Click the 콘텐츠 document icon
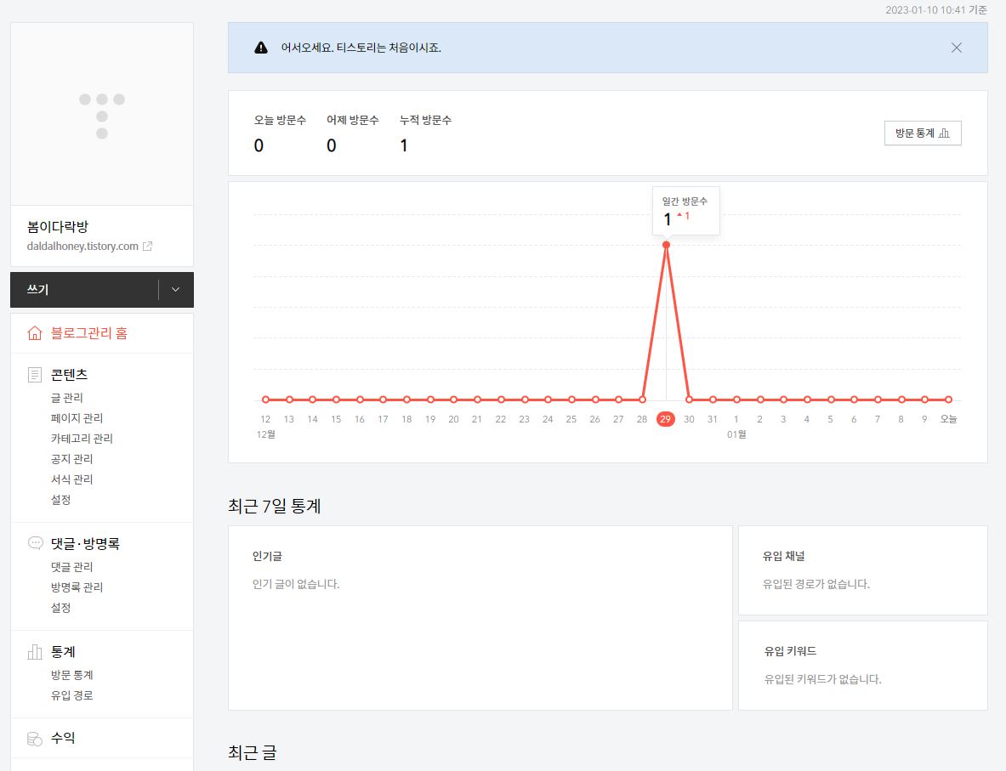The width and height of the screenshot is (1006, 771). pos(35,375)
